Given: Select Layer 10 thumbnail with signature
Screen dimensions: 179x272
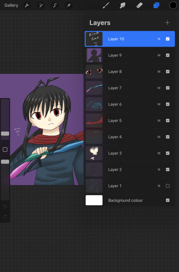Looking at the screenshot, I should point(94,39).
